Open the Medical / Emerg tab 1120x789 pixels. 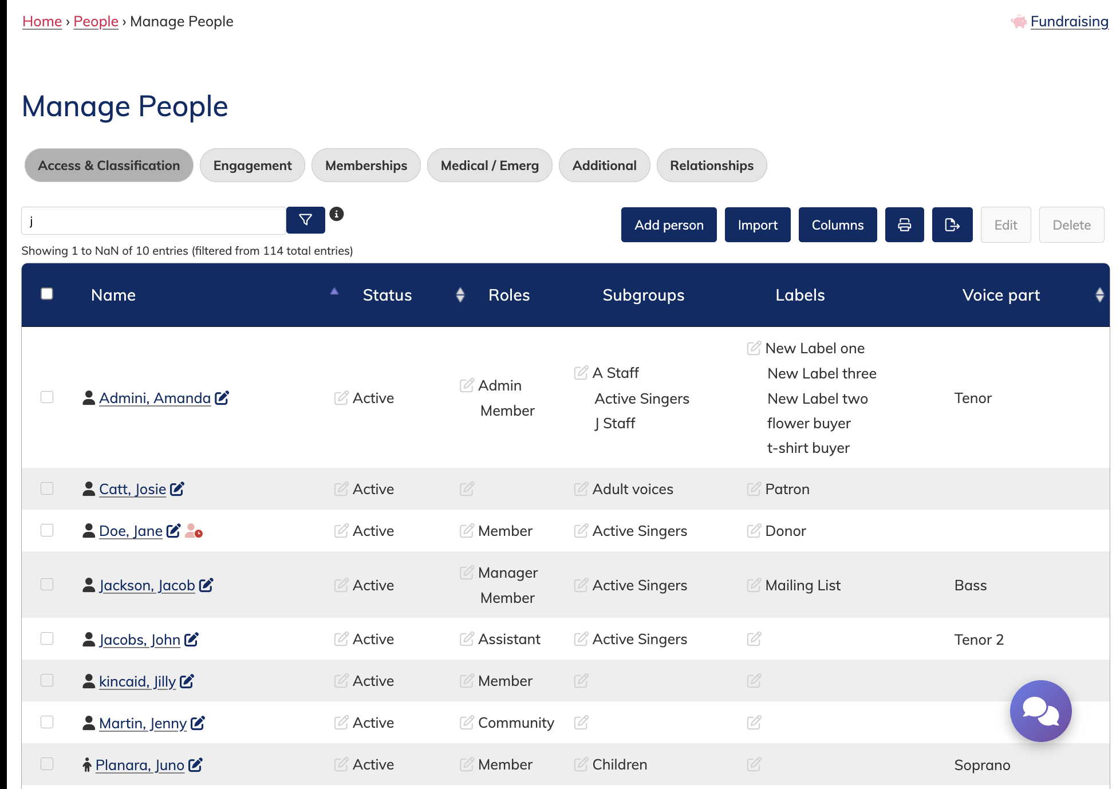(x=490, y=165)
